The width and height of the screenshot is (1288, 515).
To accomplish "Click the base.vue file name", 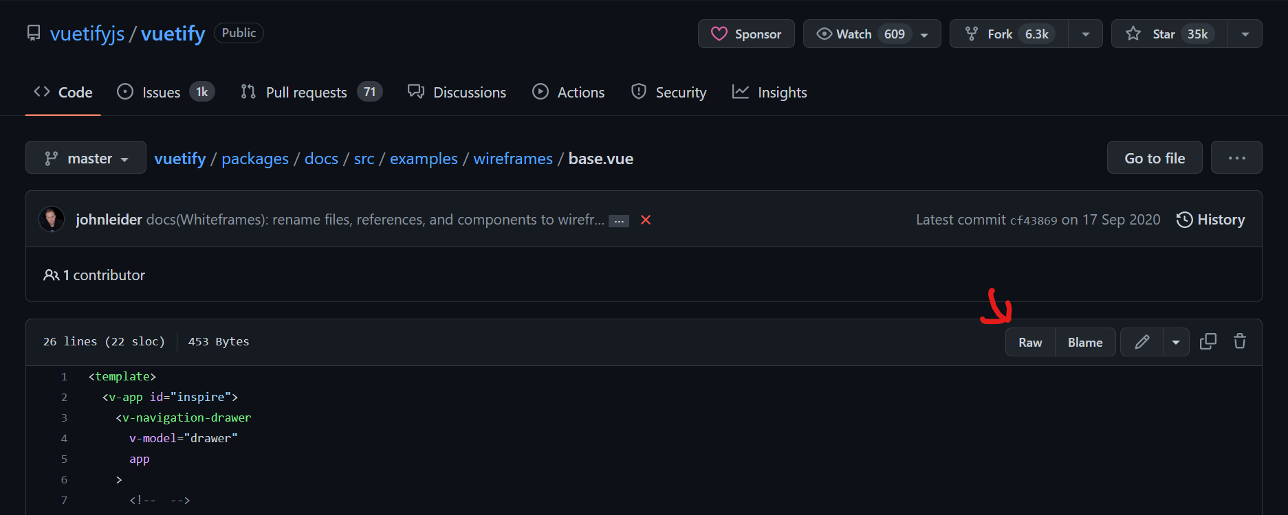I will click(x=601, y=159).
